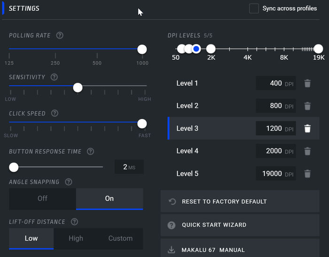Choose Custom lift-off distance
The width and height of the screenshot is (329, 257).
point(120,238)
